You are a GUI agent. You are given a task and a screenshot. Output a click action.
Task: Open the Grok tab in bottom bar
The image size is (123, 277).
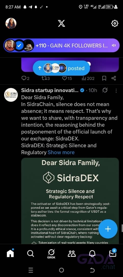pyautogui.click(x=51, y=254)
